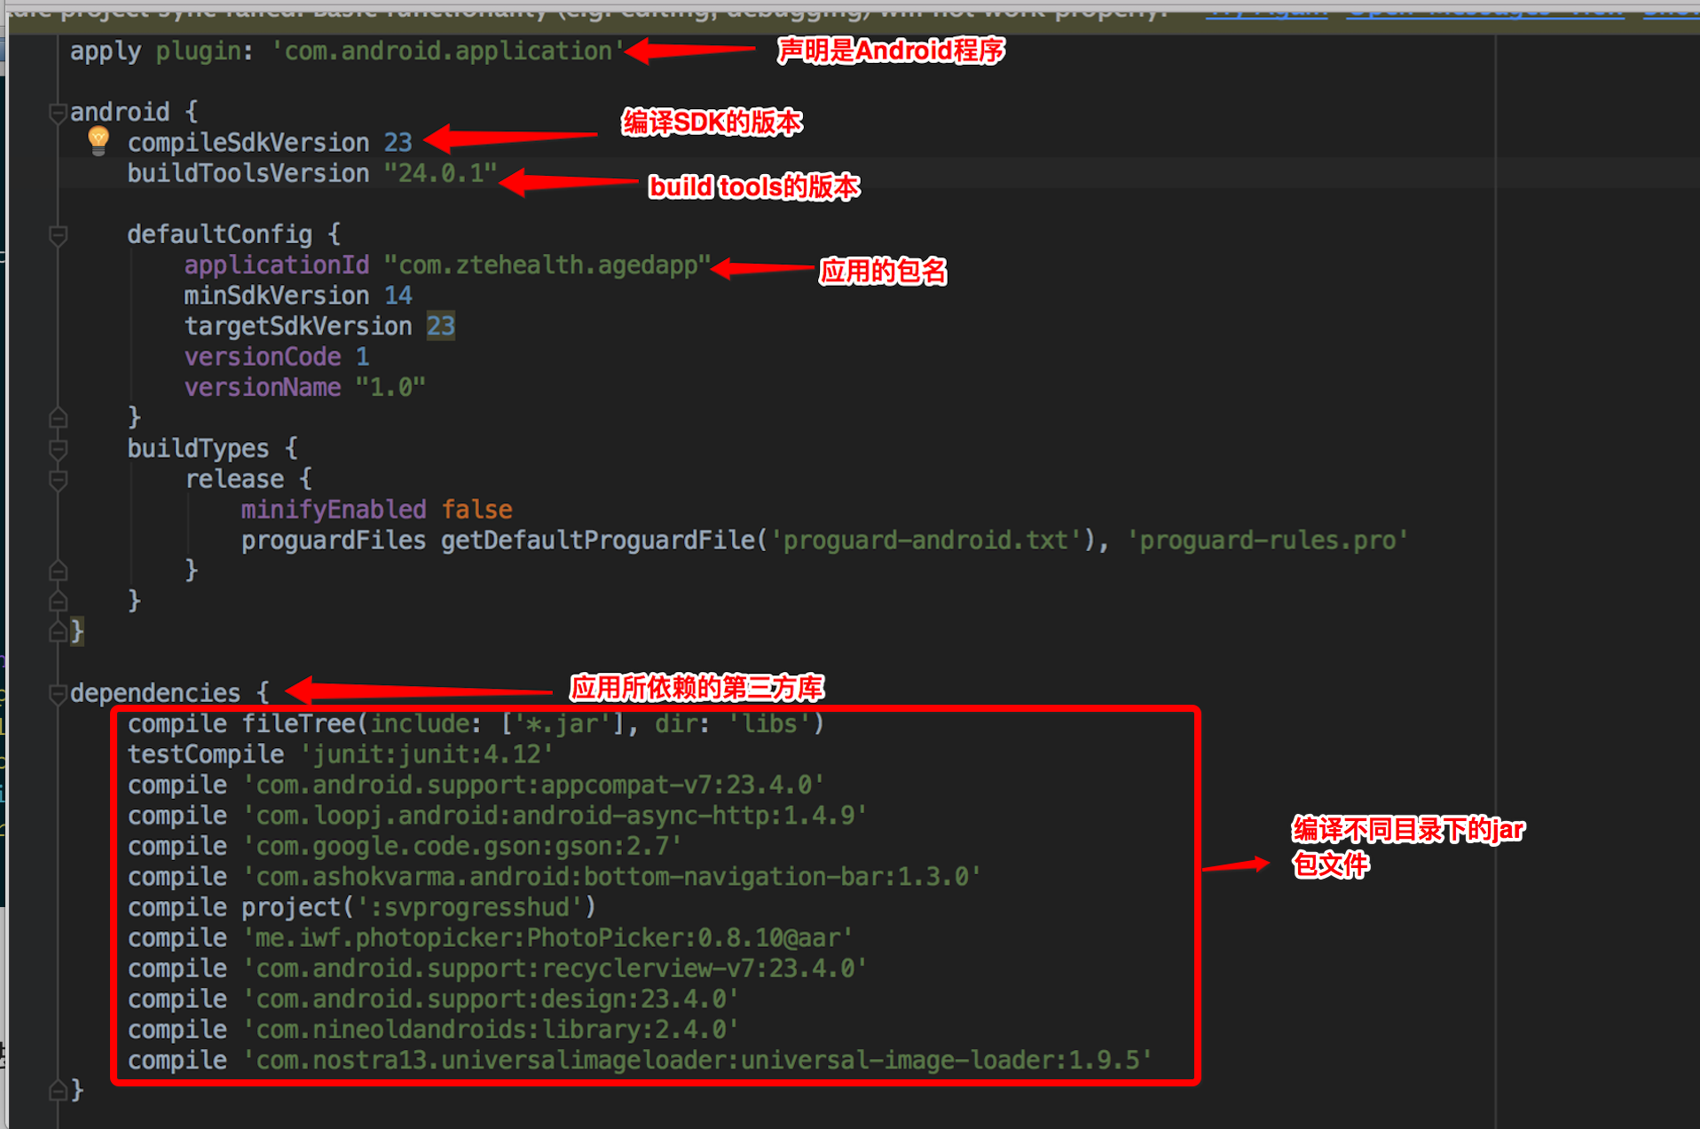This screenshot has width=1700, height=1129.
Task: Click the compile fileTree line
Action: (x=476, y=724)
